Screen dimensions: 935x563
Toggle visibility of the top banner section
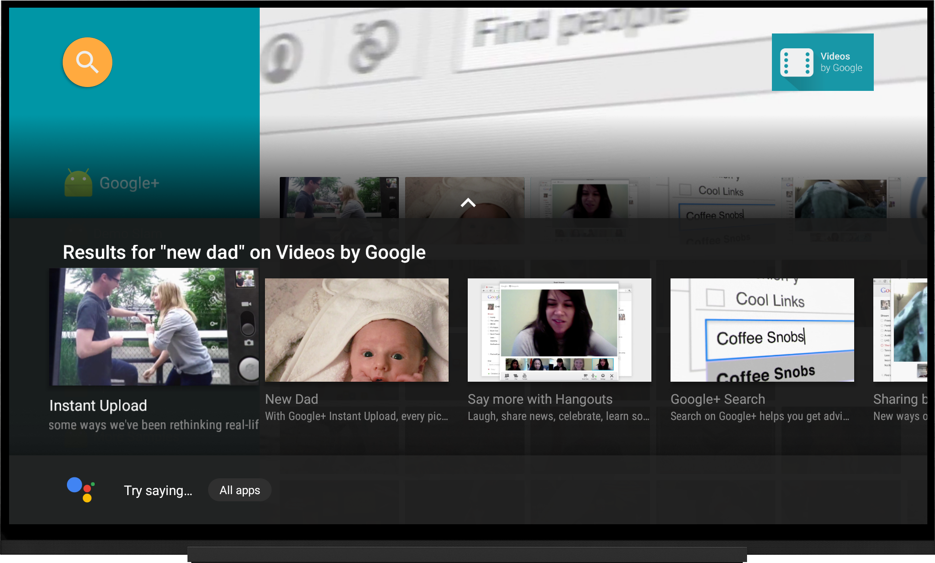coord(468,202)
